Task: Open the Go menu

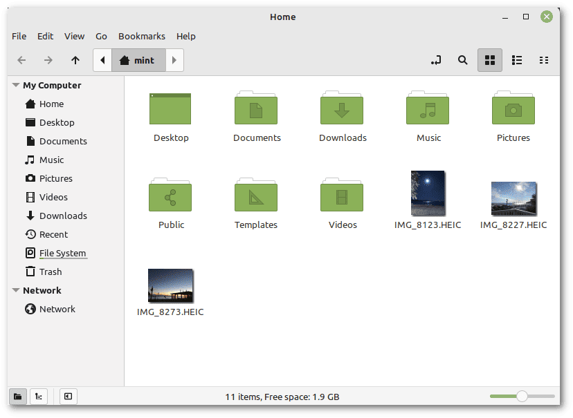Action: tap(101, 36)
